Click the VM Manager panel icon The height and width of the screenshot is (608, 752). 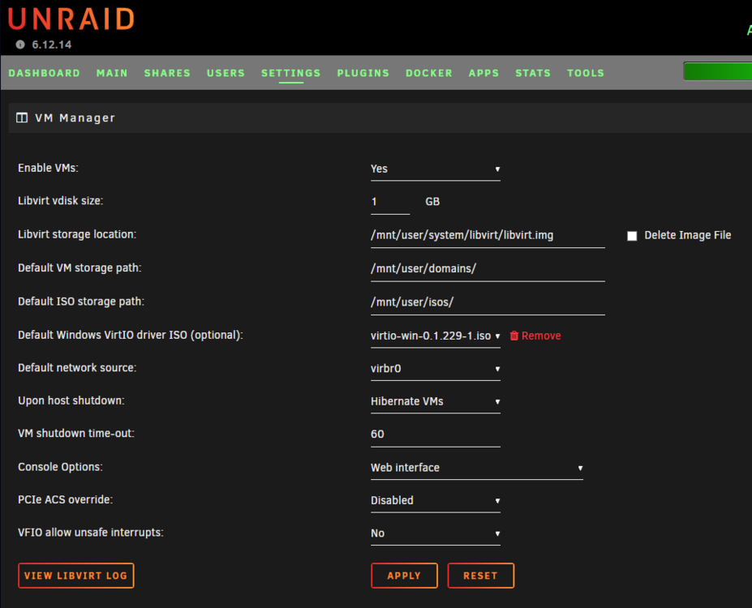point(22,118)
